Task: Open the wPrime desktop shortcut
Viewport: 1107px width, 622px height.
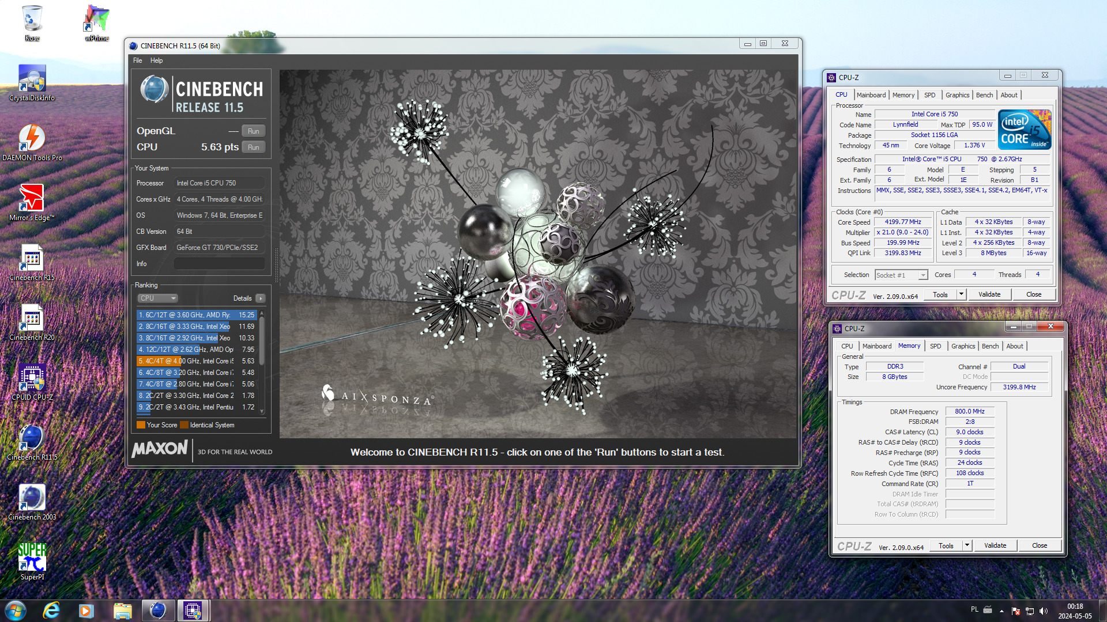Action: click(96, 23)
